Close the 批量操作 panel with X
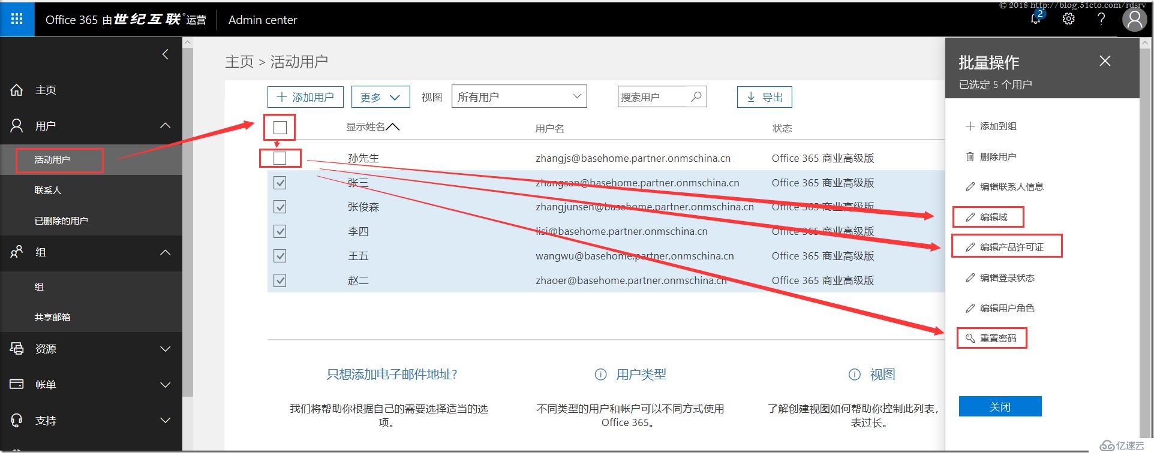Screen dimensions: 1154x453 tap(1105, 61)
